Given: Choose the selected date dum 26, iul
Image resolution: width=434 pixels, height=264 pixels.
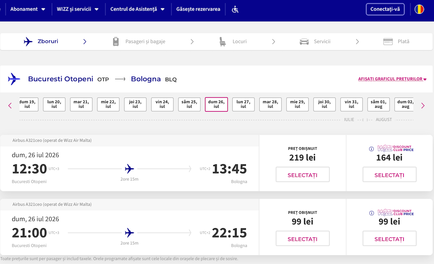Looking at the screenshot, I should [216, 104].
